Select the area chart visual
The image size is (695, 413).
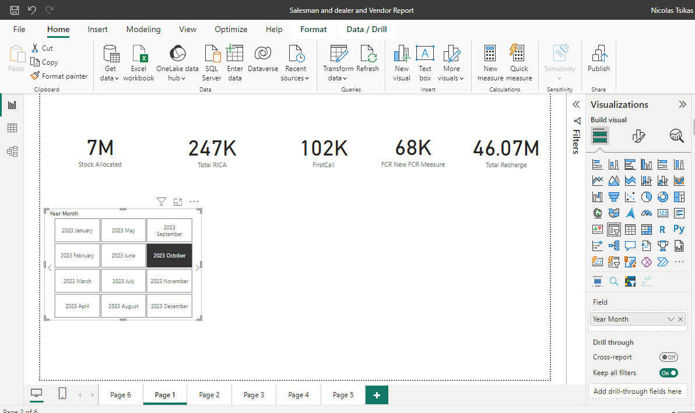click(614, 181)
